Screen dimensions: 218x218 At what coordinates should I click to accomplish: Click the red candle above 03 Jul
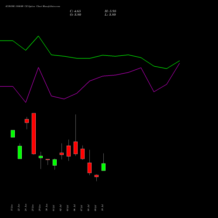coord(68,151)
